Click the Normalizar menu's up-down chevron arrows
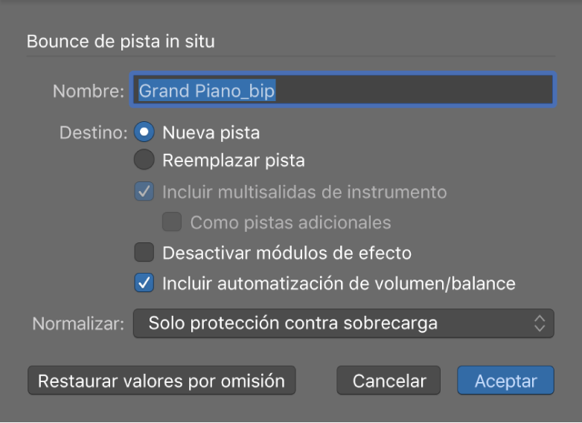 tap(540, 323)
